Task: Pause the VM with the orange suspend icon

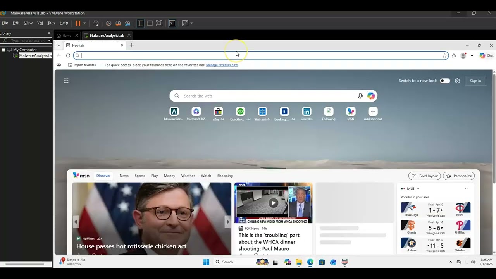Action: click(78, 23)
